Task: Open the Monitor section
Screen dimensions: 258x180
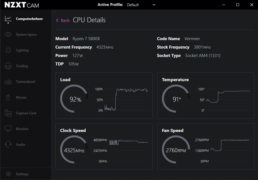Action: coord(22,129)
